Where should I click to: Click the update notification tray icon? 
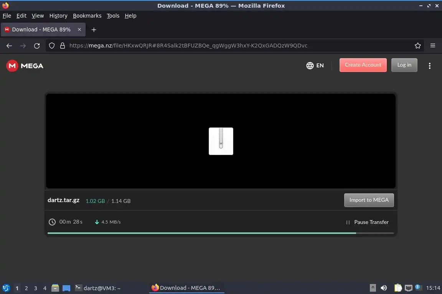coord(418,287)
